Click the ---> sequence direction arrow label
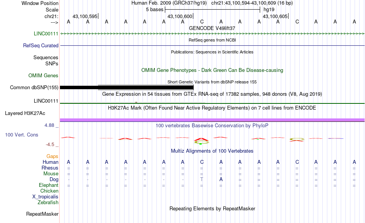Image resolution: width=365 pixels, height=223 pixels. (x=55, y=22)
